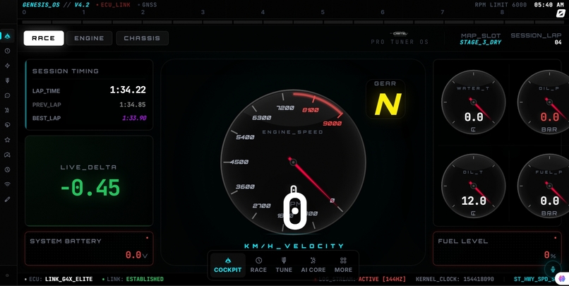Click the LIVE_DELTA -0.45 panel
This screenshot has width=569, height=286.
89,181
